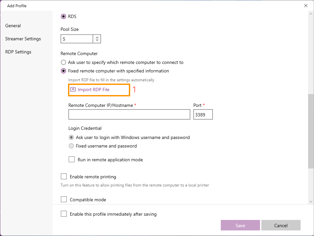Click the Import RDP File icon

[x=73, y=89]
